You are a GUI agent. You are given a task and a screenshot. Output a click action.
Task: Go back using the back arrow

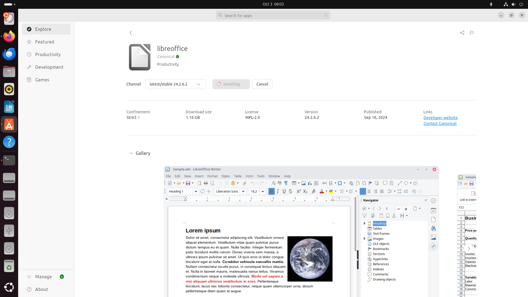(131, 33)
